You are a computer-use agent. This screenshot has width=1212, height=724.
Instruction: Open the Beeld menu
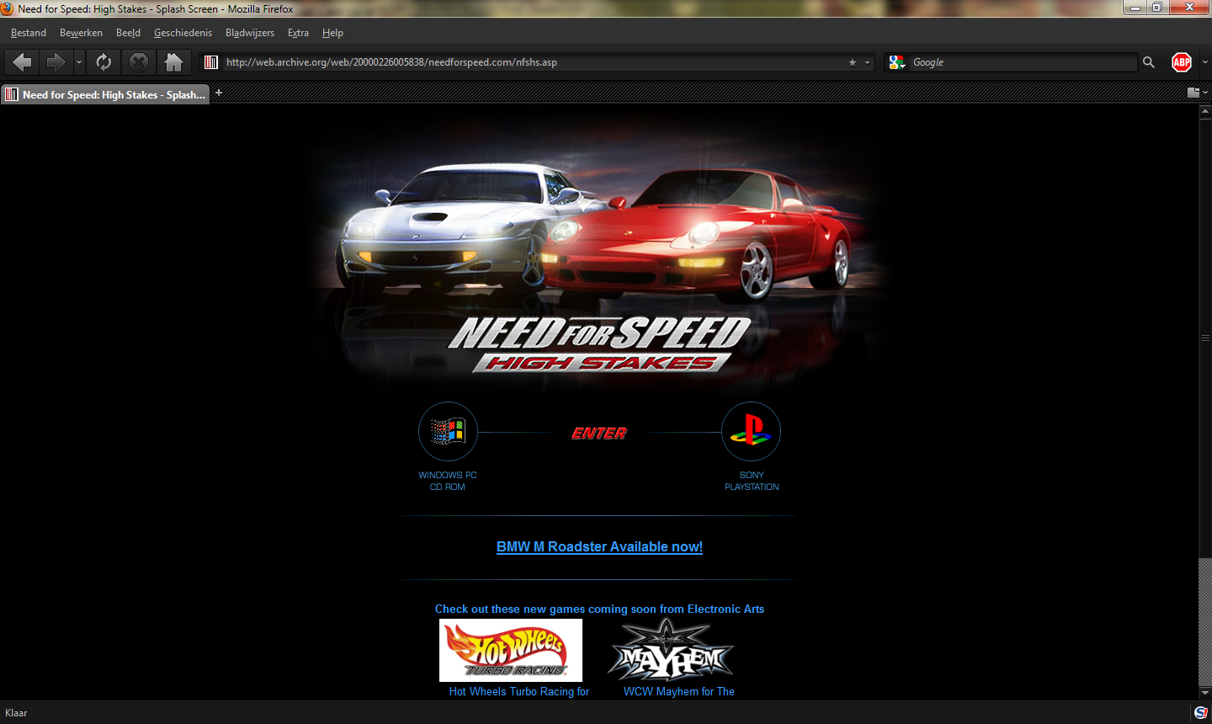point(128,33)
